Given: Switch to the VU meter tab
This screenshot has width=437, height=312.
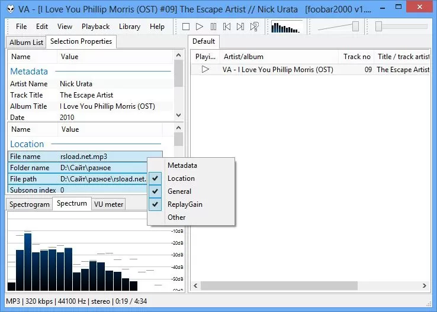Looking at the screenshot, I should coord(108,204).
